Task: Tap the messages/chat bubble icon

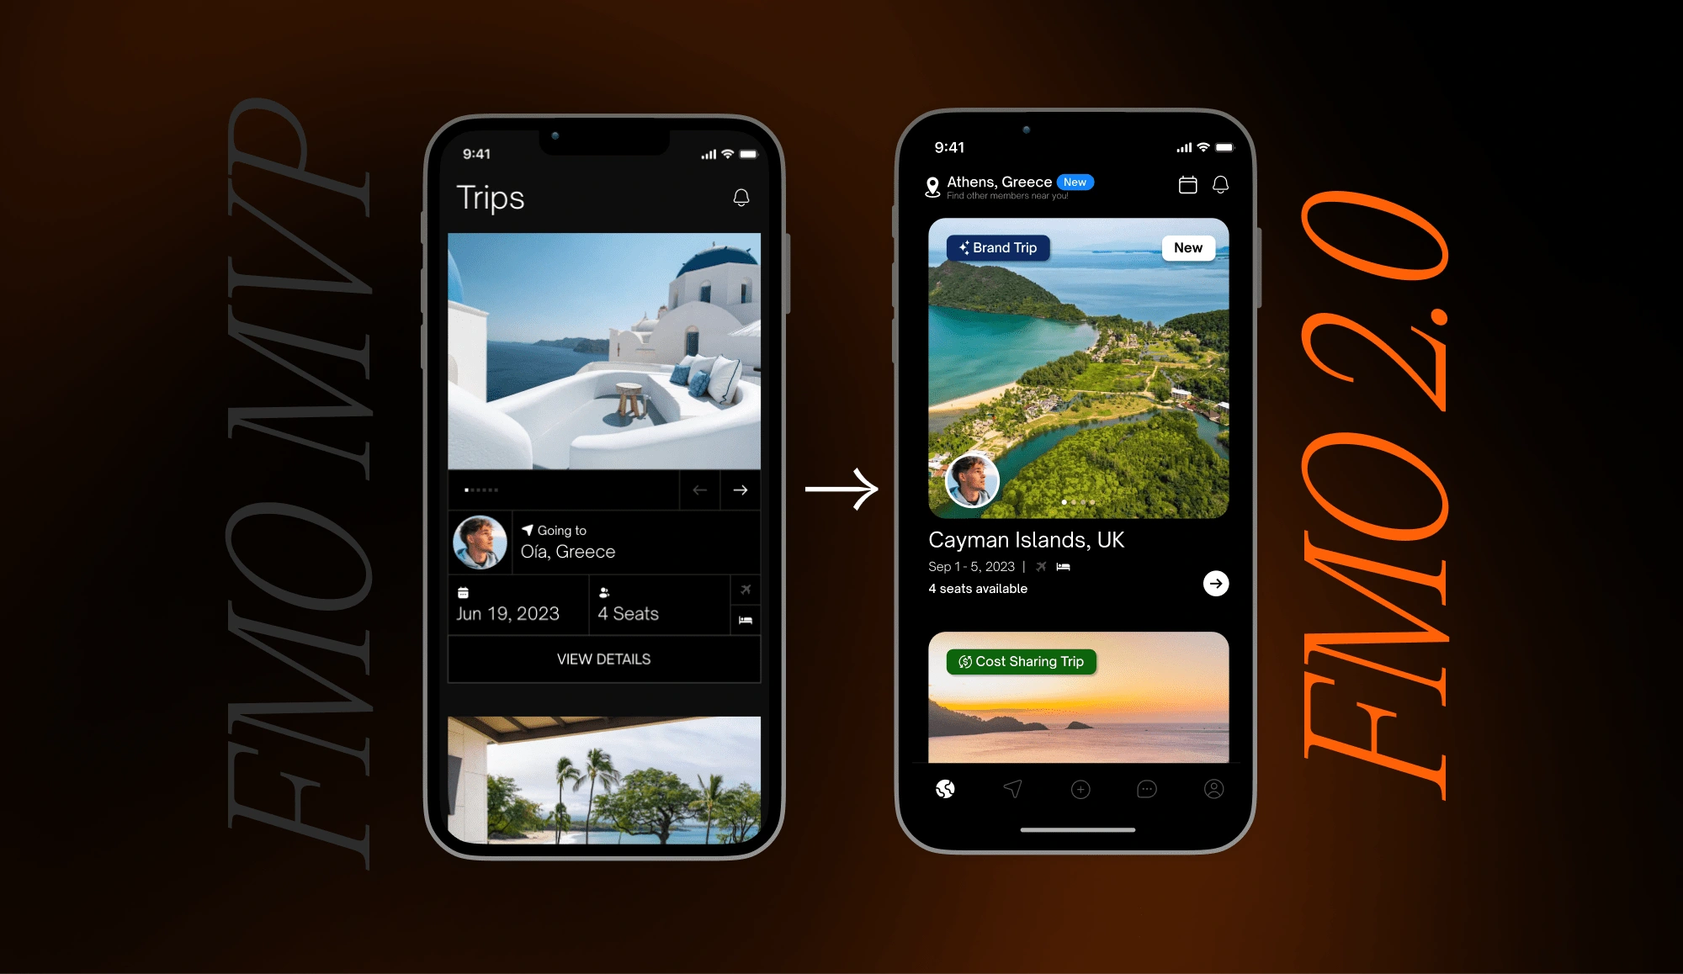Action: [x=1147, y=788]
